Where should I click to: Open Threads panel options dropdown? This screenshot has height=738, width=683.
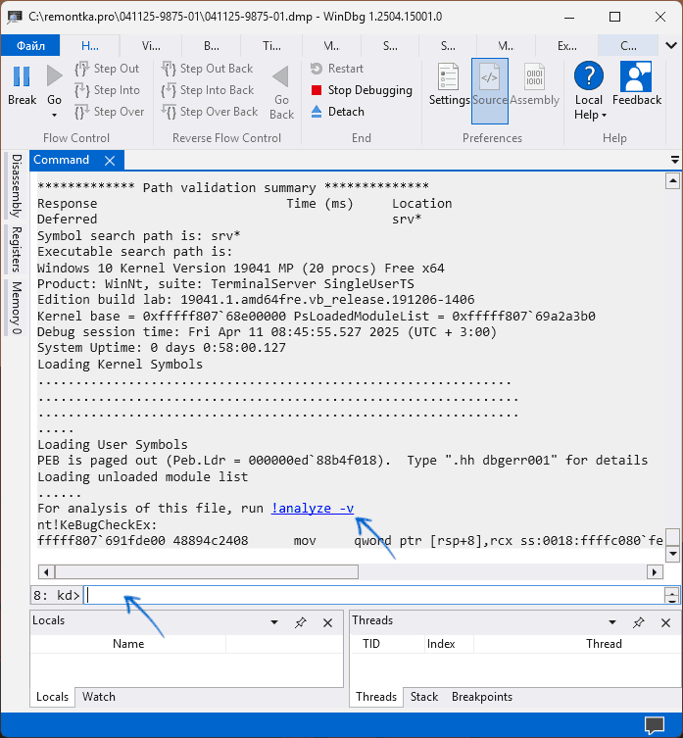[611, 622]
